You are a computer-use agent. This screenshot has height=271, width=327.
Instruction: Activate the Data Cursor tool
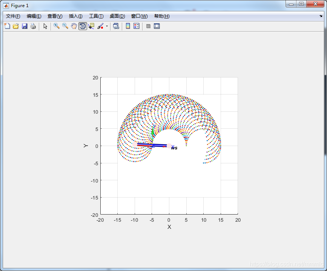(92, 26)
